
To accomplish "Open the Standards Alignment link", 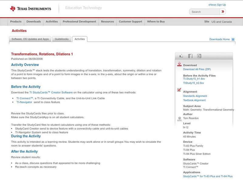I will pyautogui.click(x=195, y=96).
